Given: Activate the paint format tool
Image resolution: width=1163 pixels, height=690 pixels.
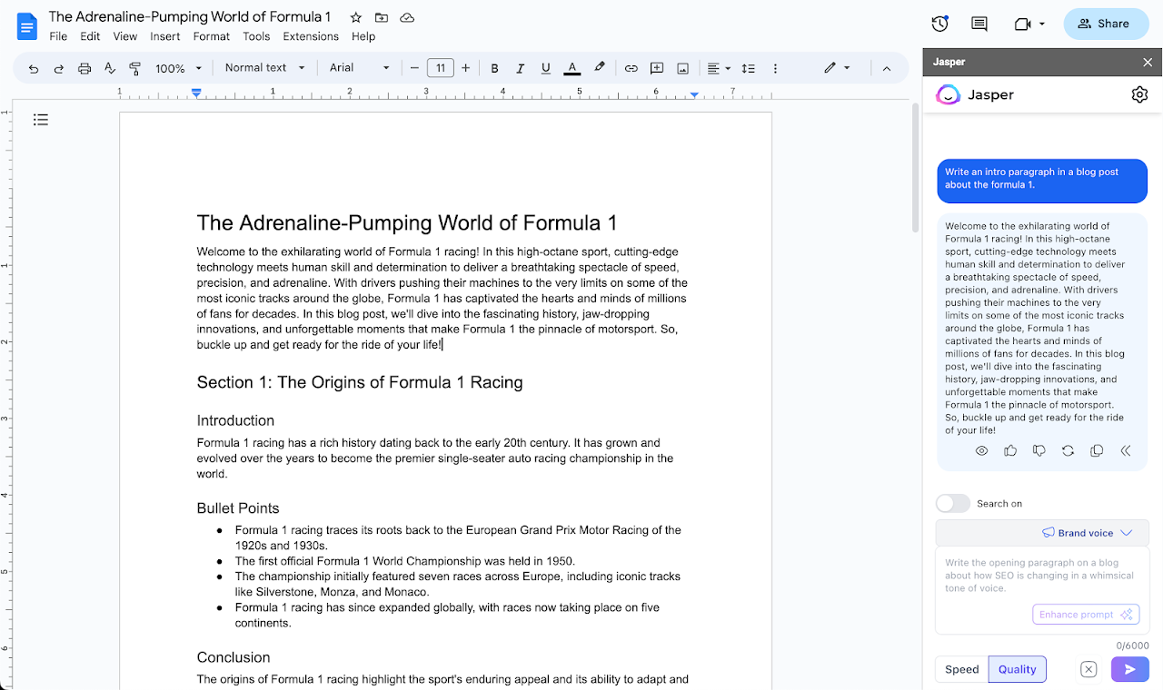Looking at the screenshot, I should point(135,68).
